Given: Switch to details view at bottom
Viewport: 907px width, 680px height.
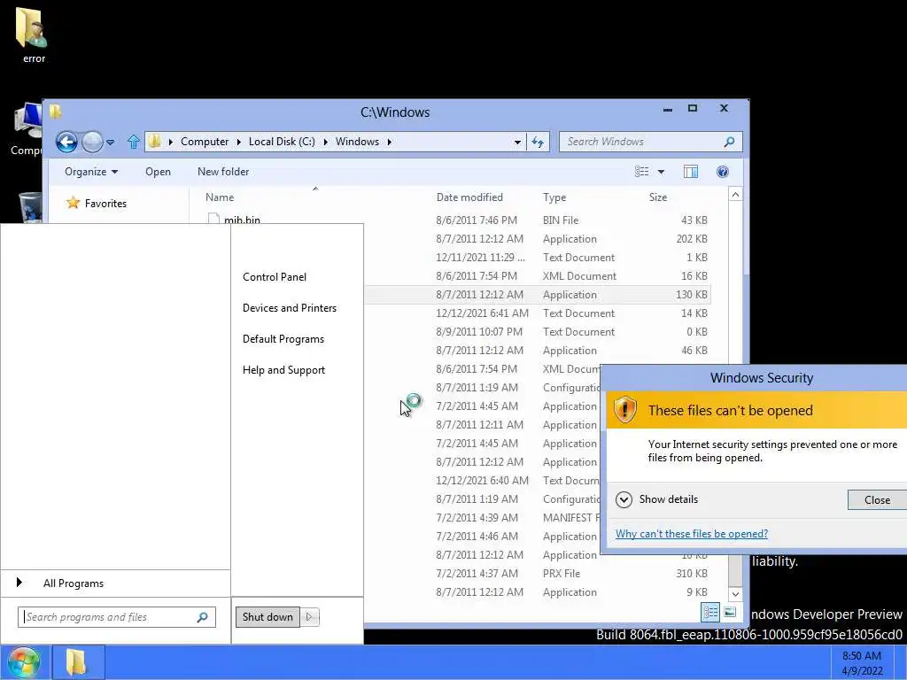Looking at the screenshot, I should (x=710, y=612).
